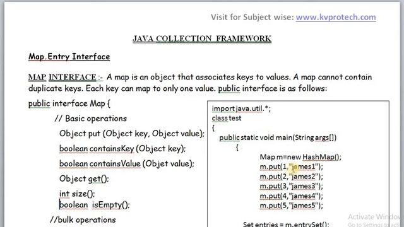Click the 'public interface Map {' line
The image size is (404, 227).
pyautogui.click(x=69, y=103)
